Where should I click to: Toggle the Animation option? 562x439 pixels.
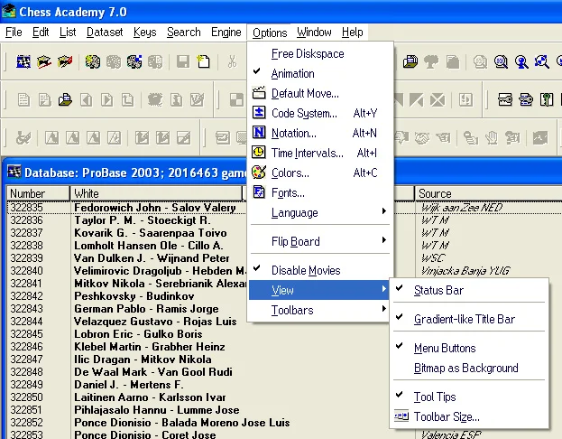[319, 73]
